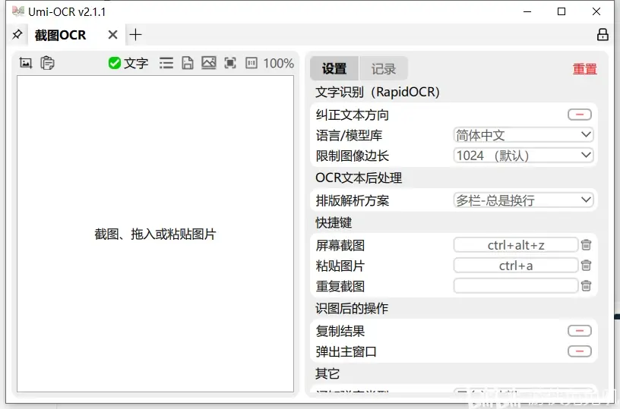Toggle the 纠正文本方向 switch
The height and width of the screenshot is (409, 620).
580,115
